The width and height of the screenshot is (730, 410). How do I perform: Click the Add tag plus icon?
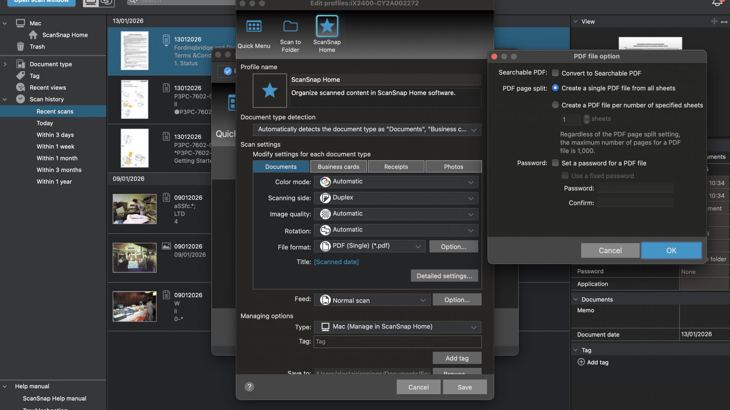click(x=581, y=362)
